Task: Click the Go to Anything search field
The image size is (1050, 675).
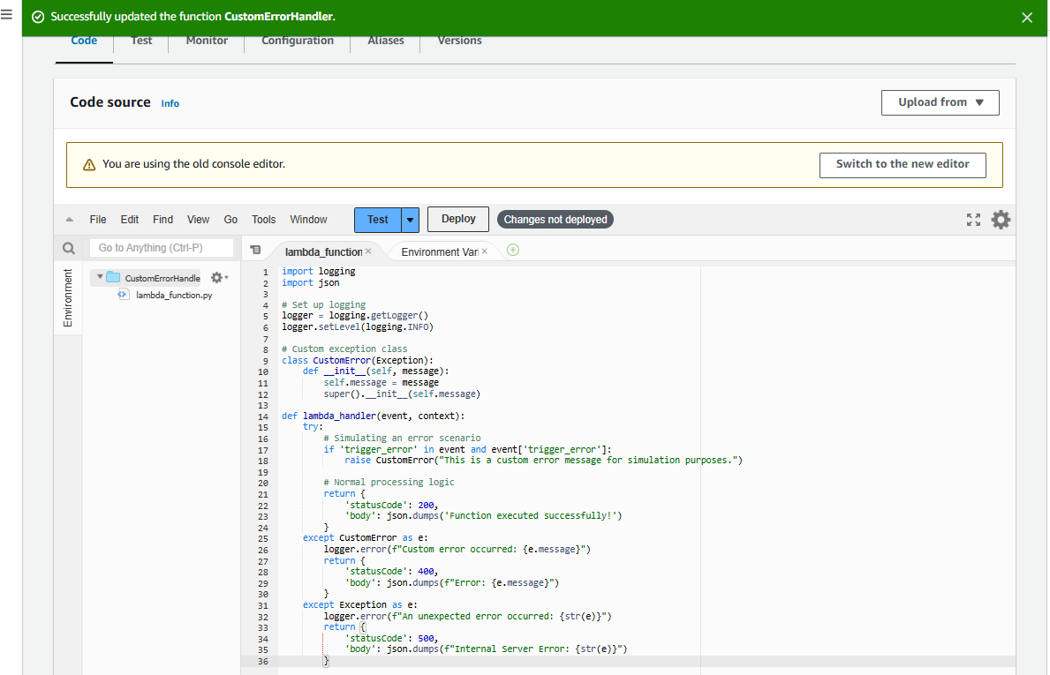Action: click(x=162, y=247)
